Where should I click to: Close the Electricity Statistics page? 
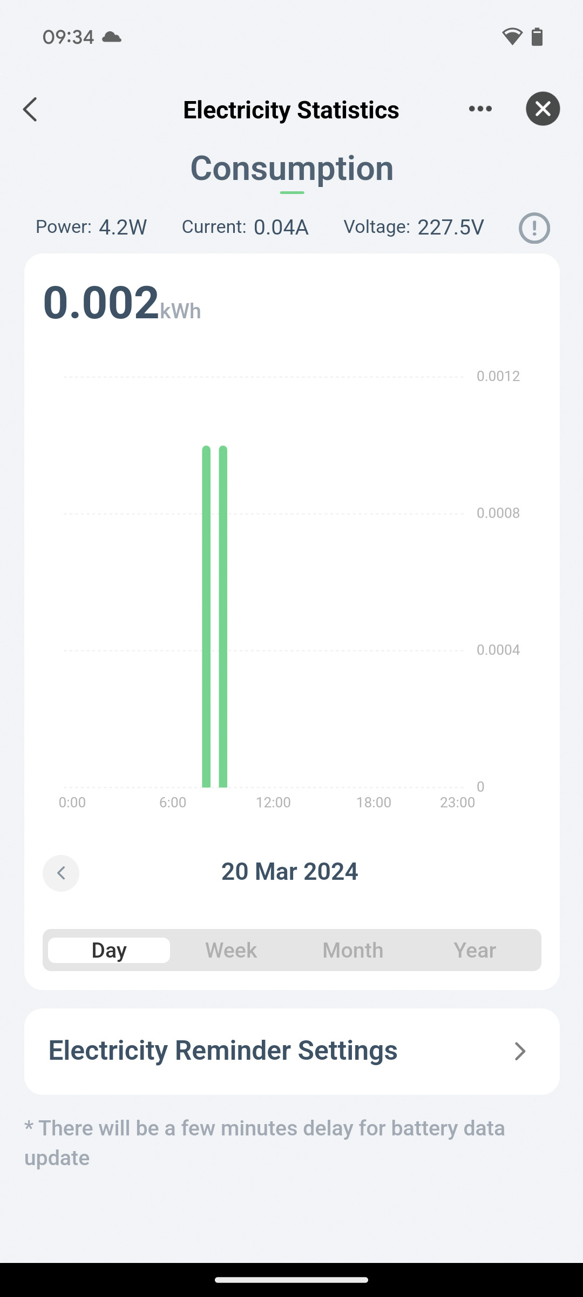543,109
